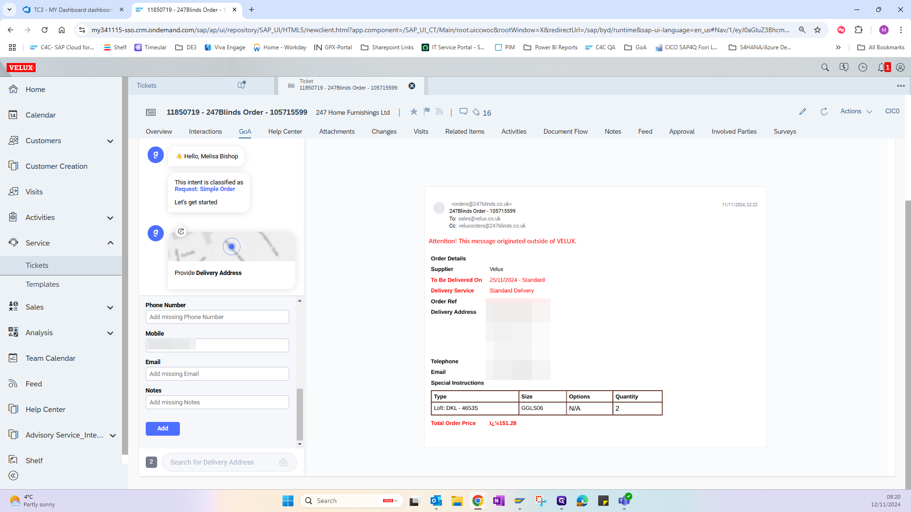Click the Windows Start button

tap(288, 501)
